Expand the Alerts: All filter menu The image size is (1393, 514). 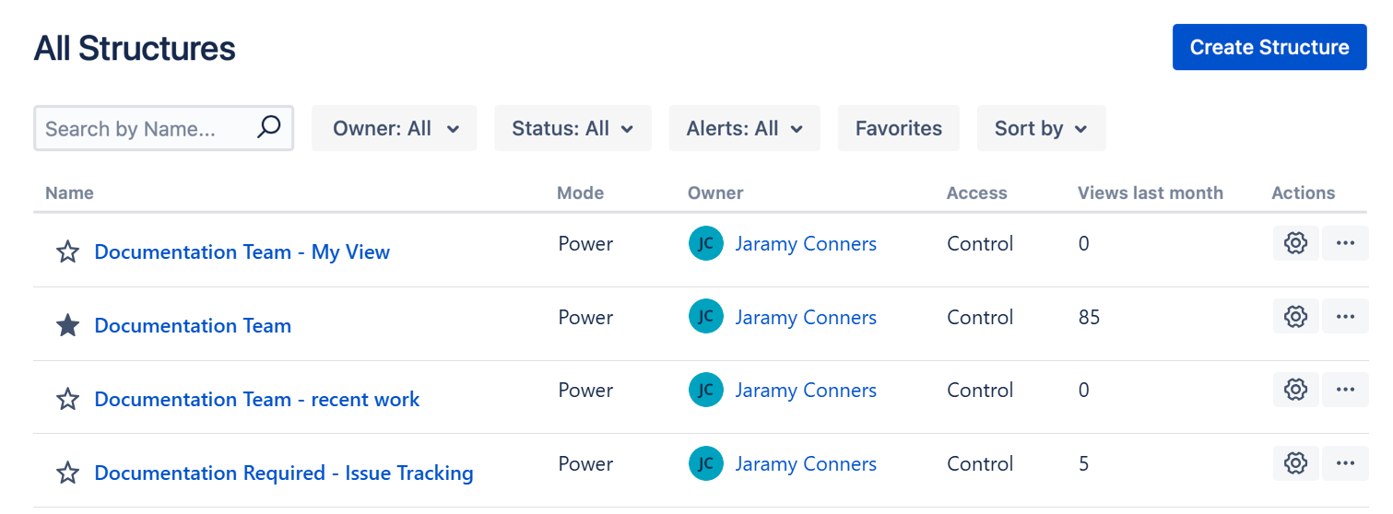coord(744,128)
